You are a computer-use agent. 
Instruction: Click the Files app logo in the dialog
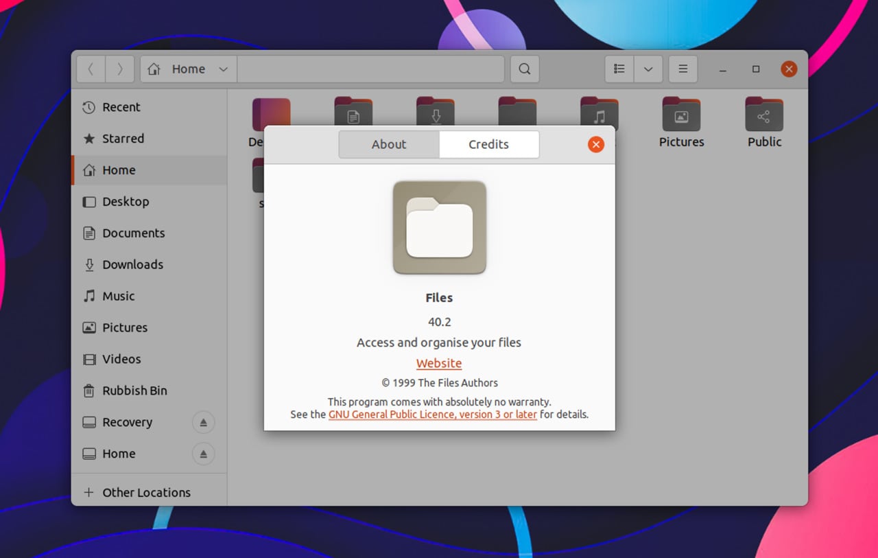coord(440,228)
